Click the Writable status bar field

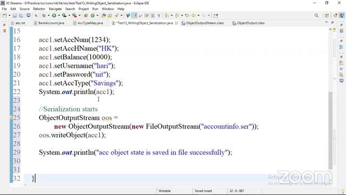[x=164, y=191]
